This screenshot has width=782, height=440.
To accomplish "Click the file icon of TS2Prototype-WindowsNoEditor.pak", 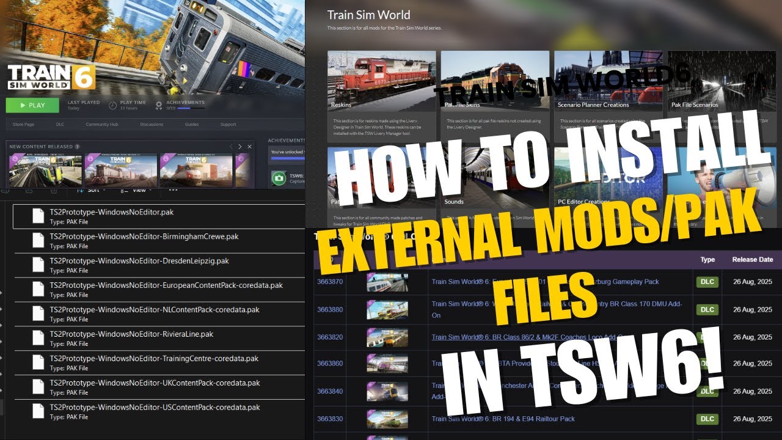I will click(38, 216).
